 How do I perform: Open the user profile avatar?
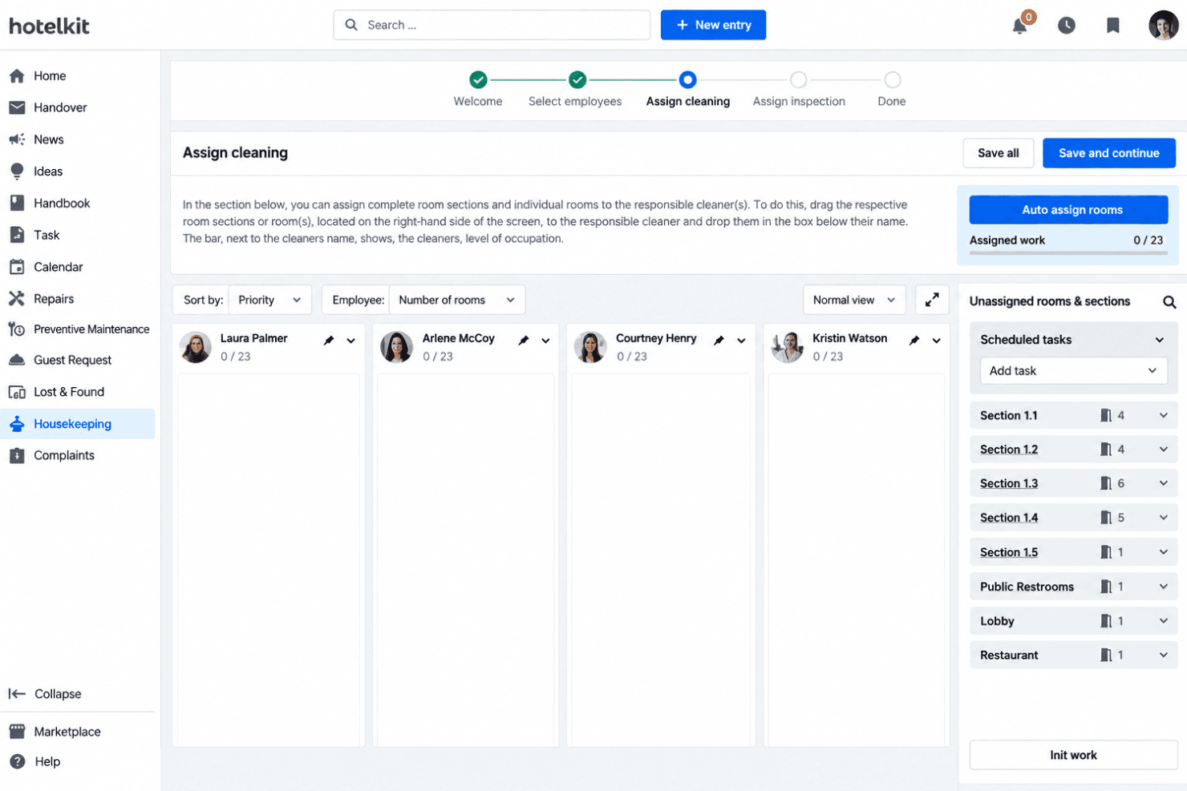click(1163, 26)
